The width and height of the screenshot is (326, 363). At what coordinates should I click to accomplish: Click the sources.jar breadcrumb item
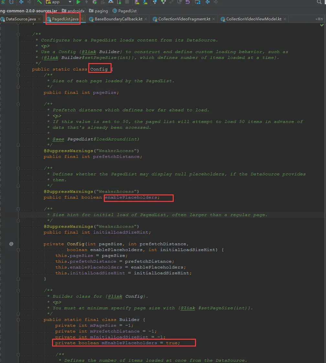click(29, 11)
